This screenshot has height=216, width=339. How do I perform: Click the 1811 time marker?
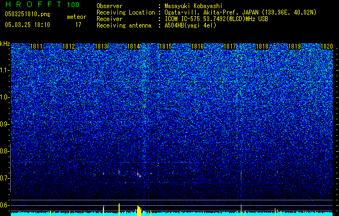point(36,46)
